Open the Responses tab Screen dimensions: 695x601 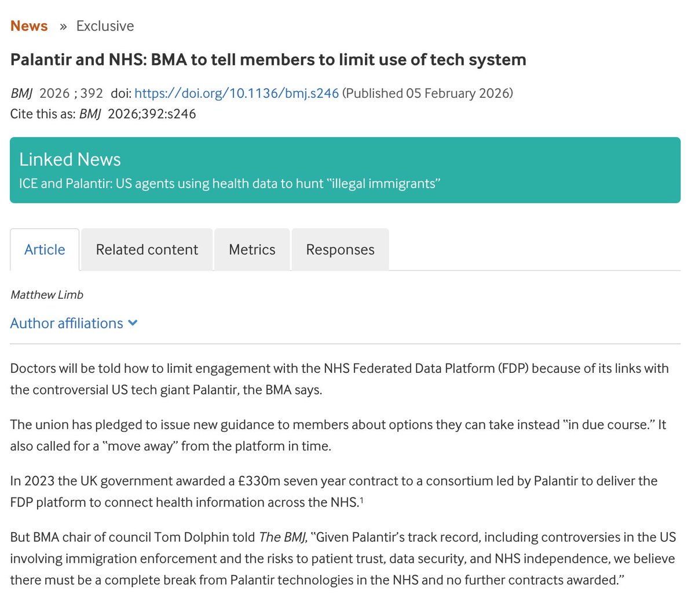coord(340,250)
